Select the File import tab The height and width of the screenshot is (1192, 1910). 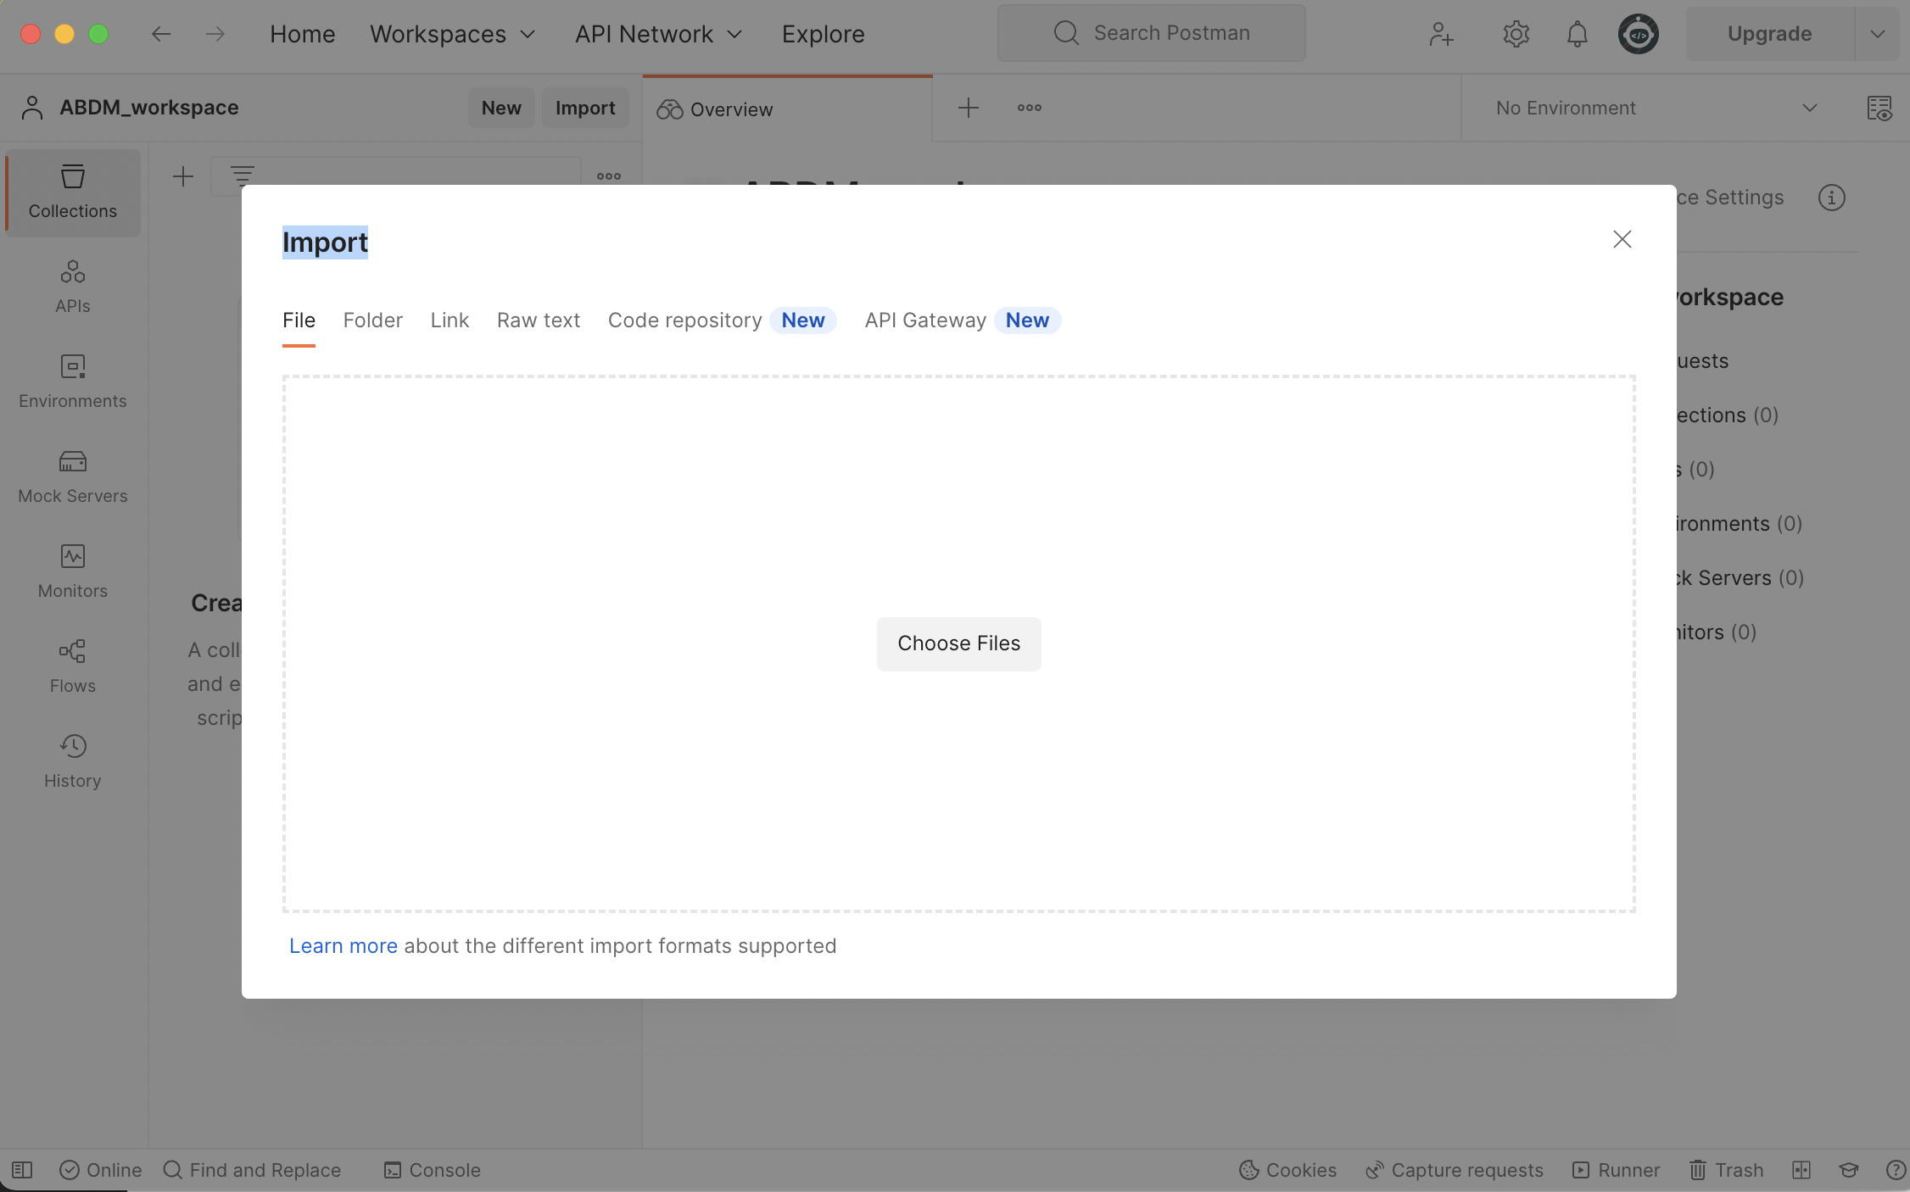click(299, 320)
